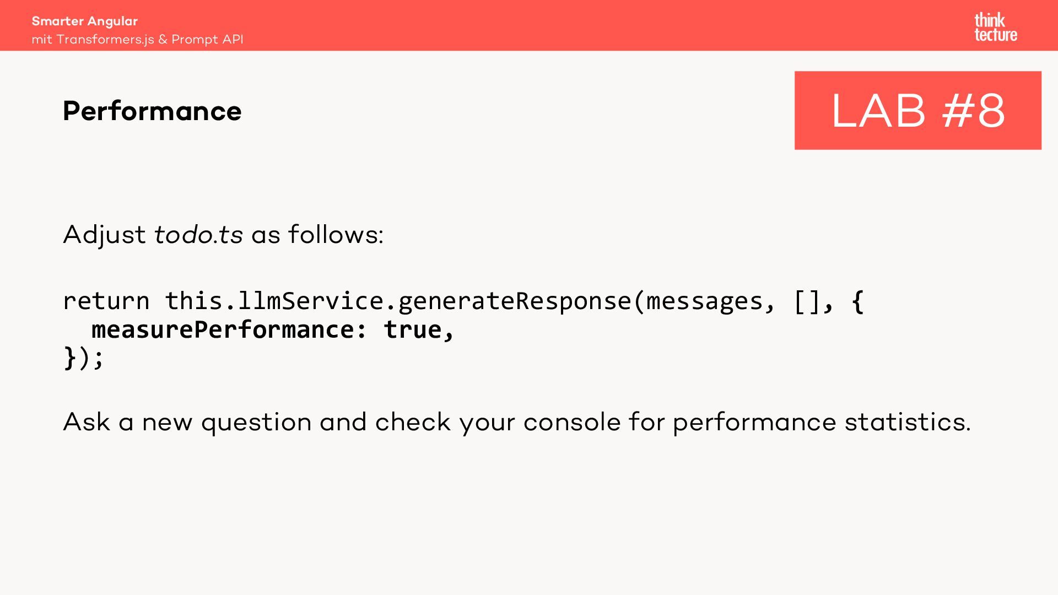Click the return keyword in code
The width and height of the screenshot is (1058, 595).
pos(106,301)
